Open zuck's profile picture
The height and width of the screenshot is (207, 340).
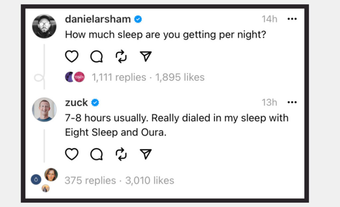[x=44, y=109]
